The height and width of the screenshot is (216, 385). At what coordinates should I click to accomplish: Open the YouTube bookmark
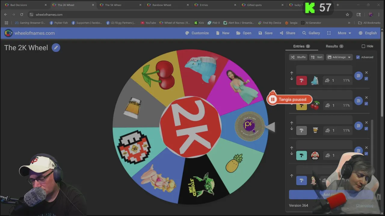[x=148, y=23]
